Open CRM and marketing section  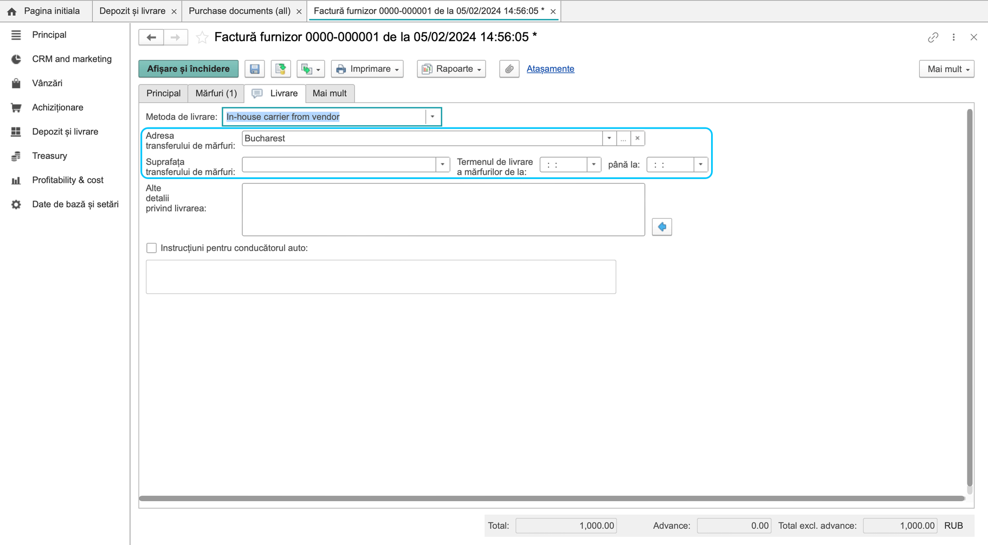coord(72,59)
